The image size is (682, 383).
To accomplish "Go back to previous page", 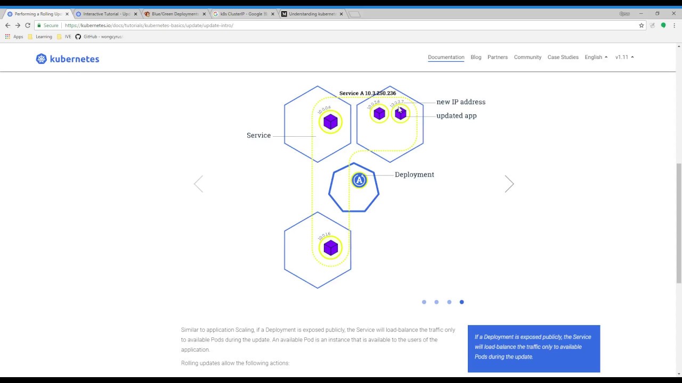I will pos(7,26).
